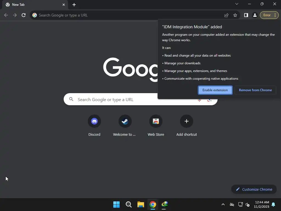This screenshot has width=281, height=211.
Task: Open the Error three-dot Chrome menu
Action: (269, 15)
